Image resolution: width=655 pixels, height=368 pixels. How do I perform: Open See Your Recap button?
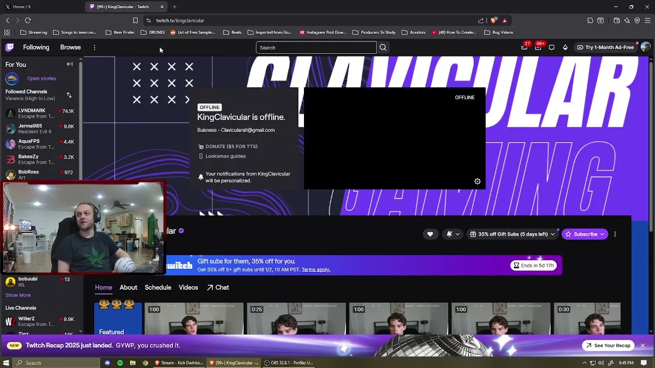click(x=608, y=346)
